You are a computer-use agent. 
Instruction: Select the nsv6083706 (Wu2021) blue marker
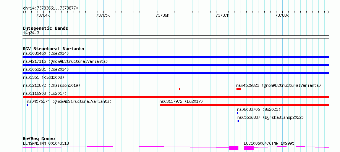(238, 113)
